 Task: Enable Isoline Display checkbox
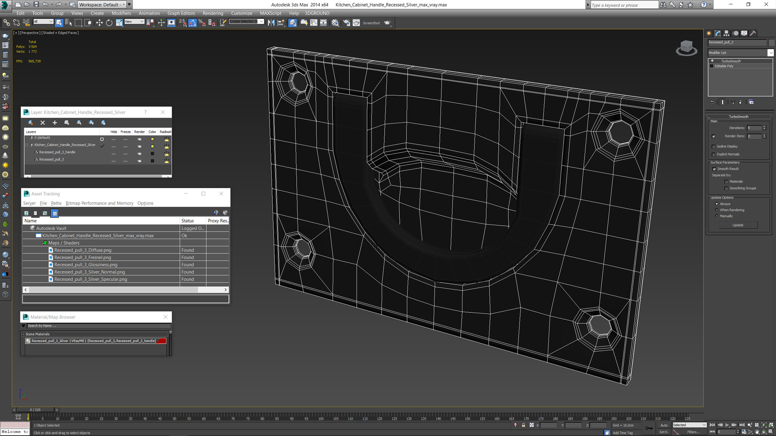[x=714, y=147]
